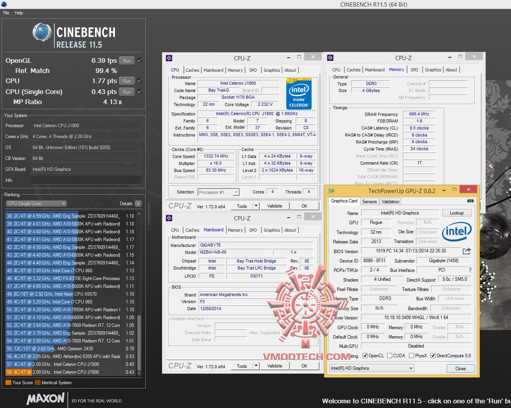The width and height of the screenshot is (511, 408).
Task: Click OK in the CPU tab window
Action: point(304,206)
